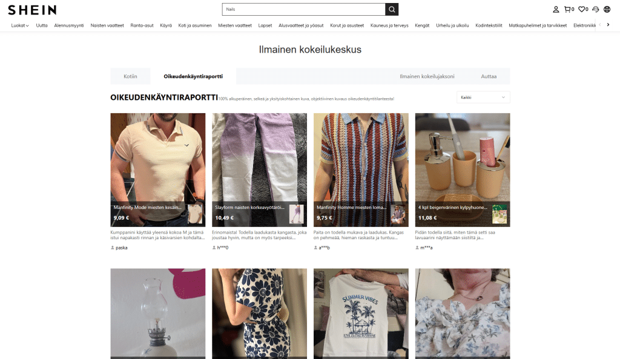The width and height of the screenshot is (620, 359).
Task: Select the Oikeudenkäyntiraportti tab
Action: [193, 76]
